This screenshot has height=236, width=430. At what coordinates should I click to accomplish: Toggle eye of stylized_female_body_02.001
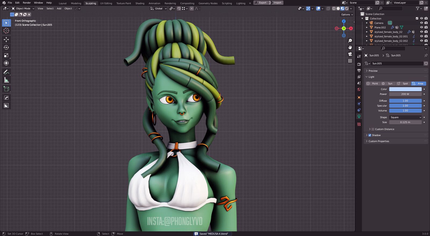(421, 36)
